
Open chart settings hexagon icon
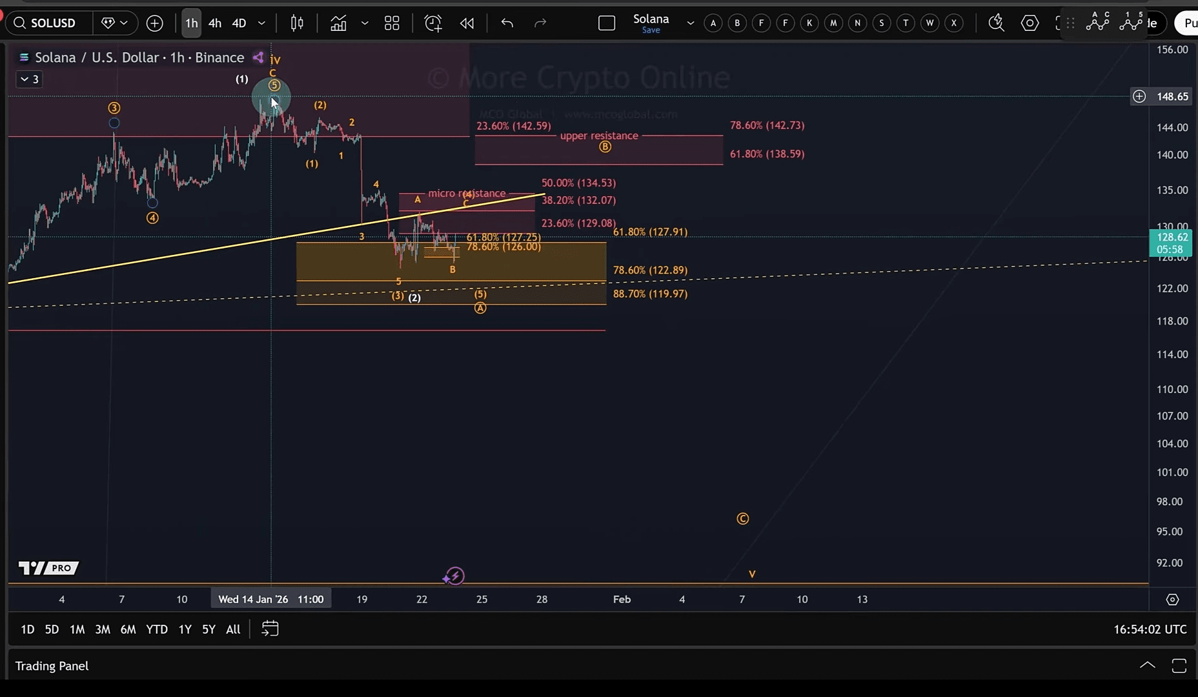coord(1030,23)
